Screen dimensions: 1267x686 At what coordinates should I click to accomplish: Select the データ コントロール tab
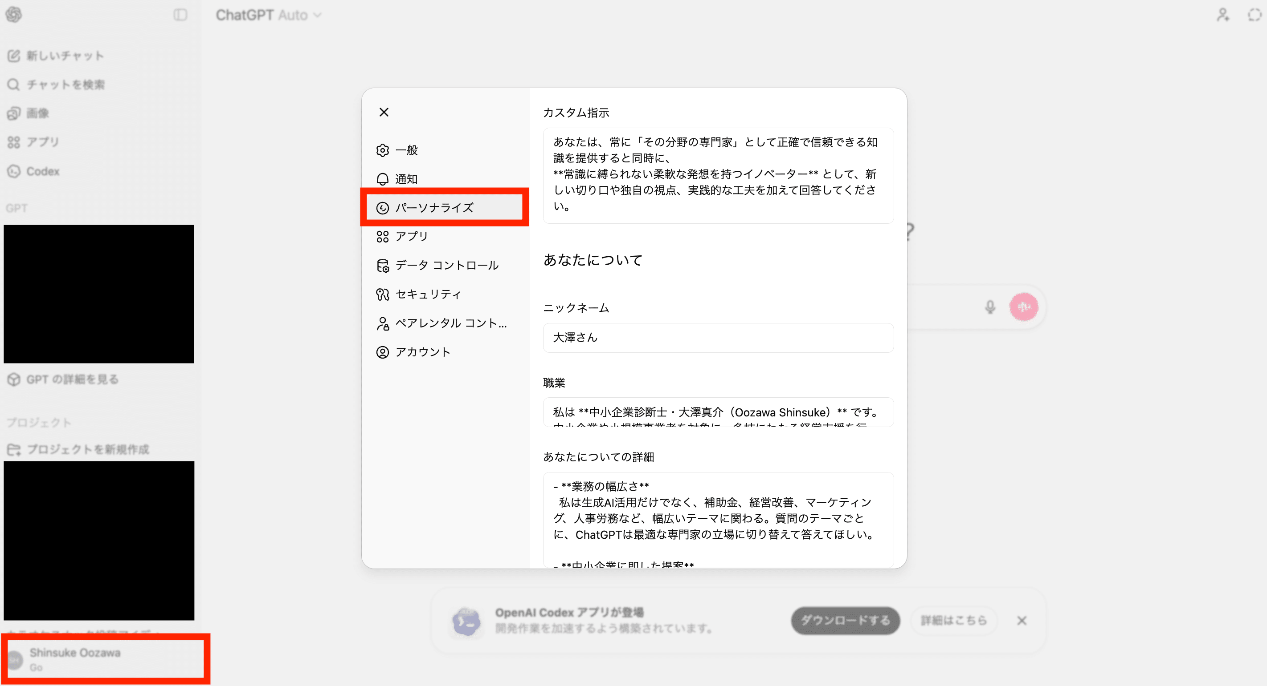point(446,266)
